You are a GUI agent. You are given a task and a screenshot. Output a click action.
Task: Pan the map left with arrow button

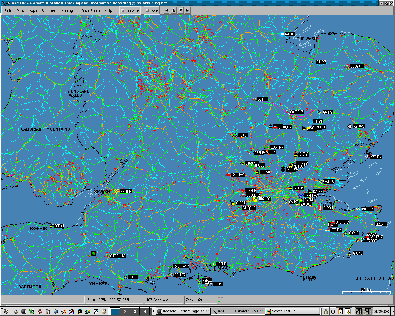[x=166, y=10]
